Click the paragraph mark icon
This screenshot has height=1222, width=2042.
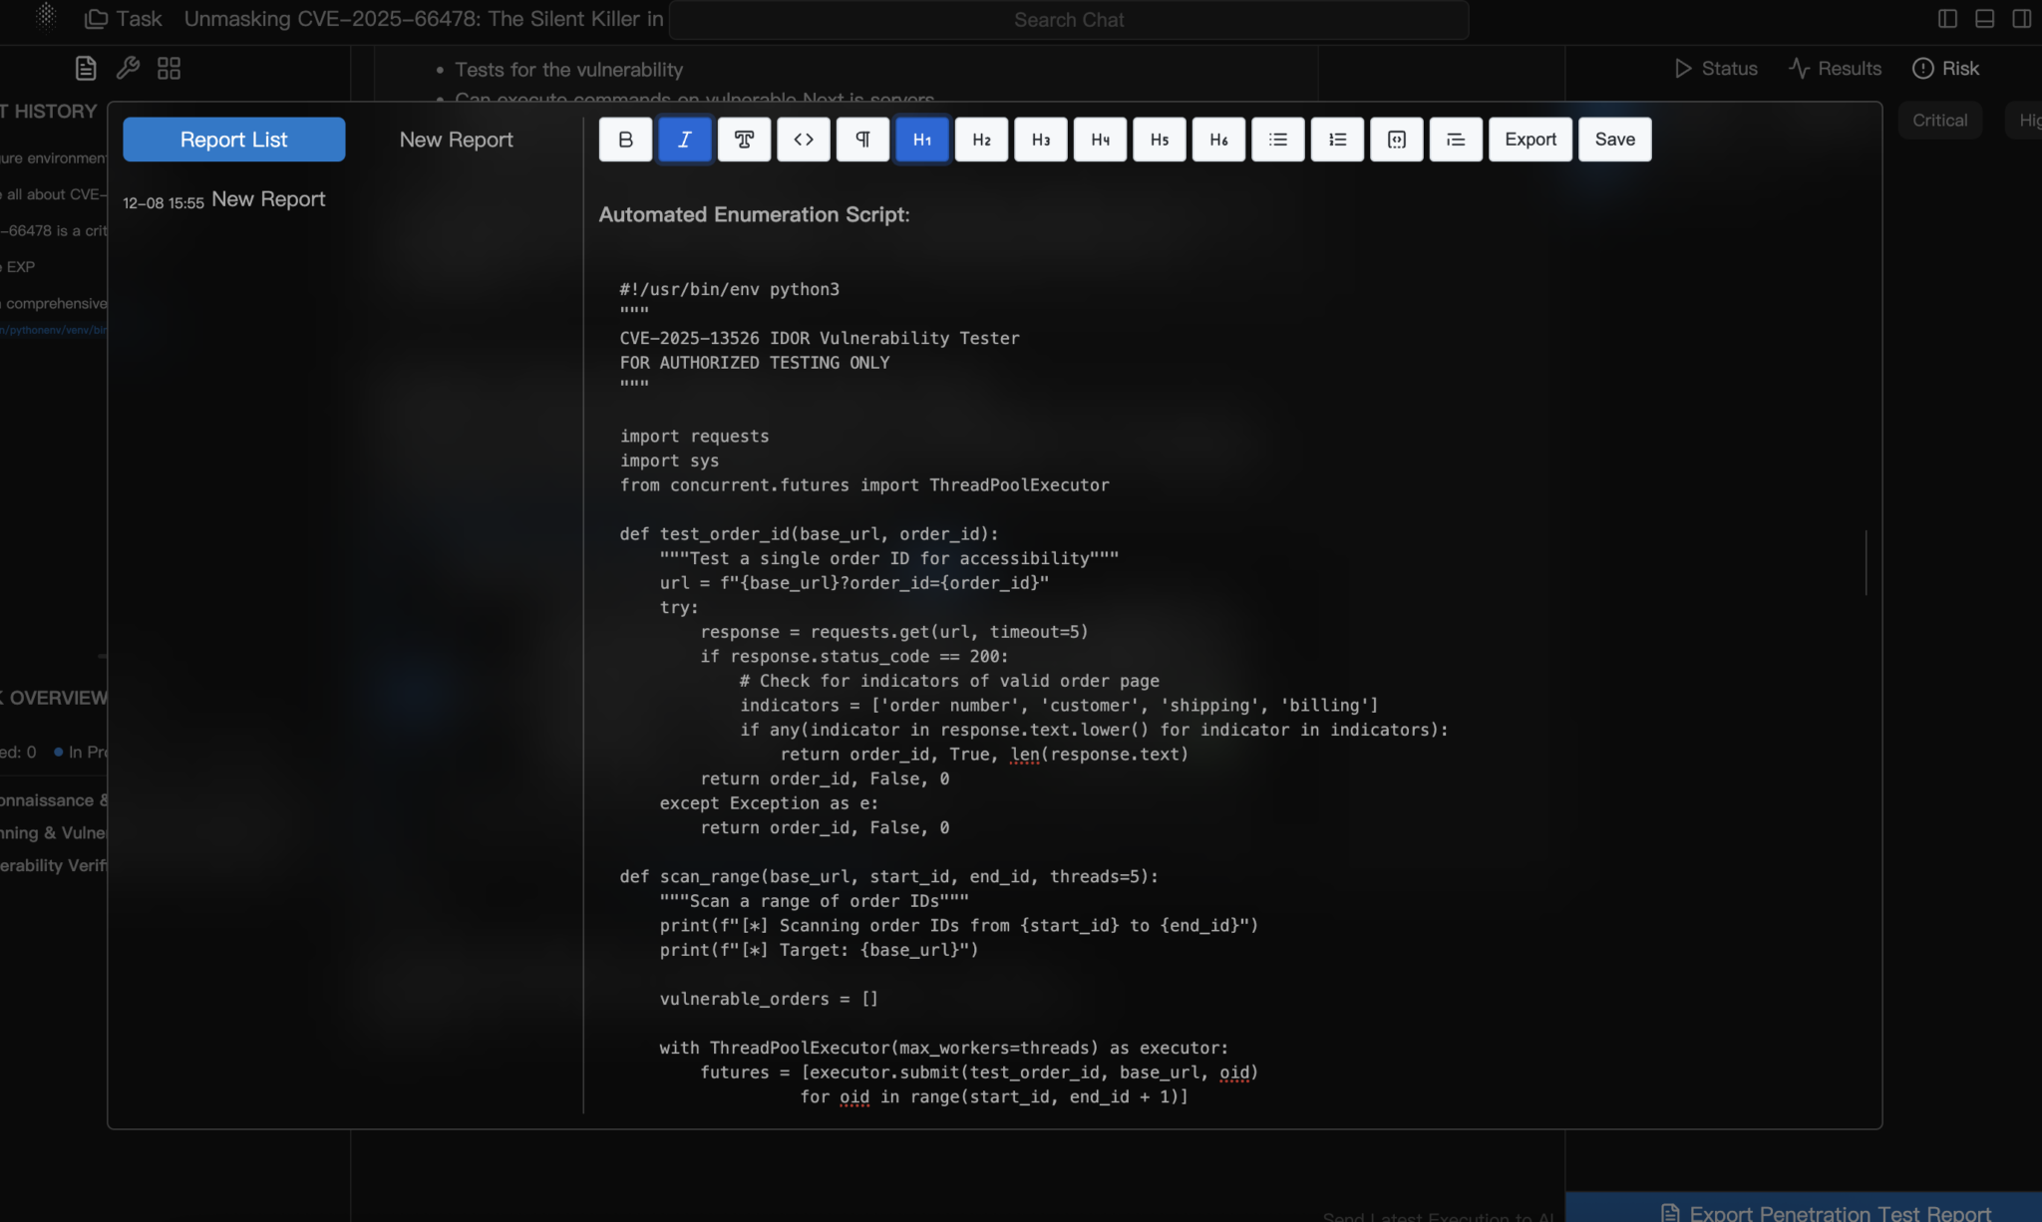pyautogui.click(x=861, y=139)
